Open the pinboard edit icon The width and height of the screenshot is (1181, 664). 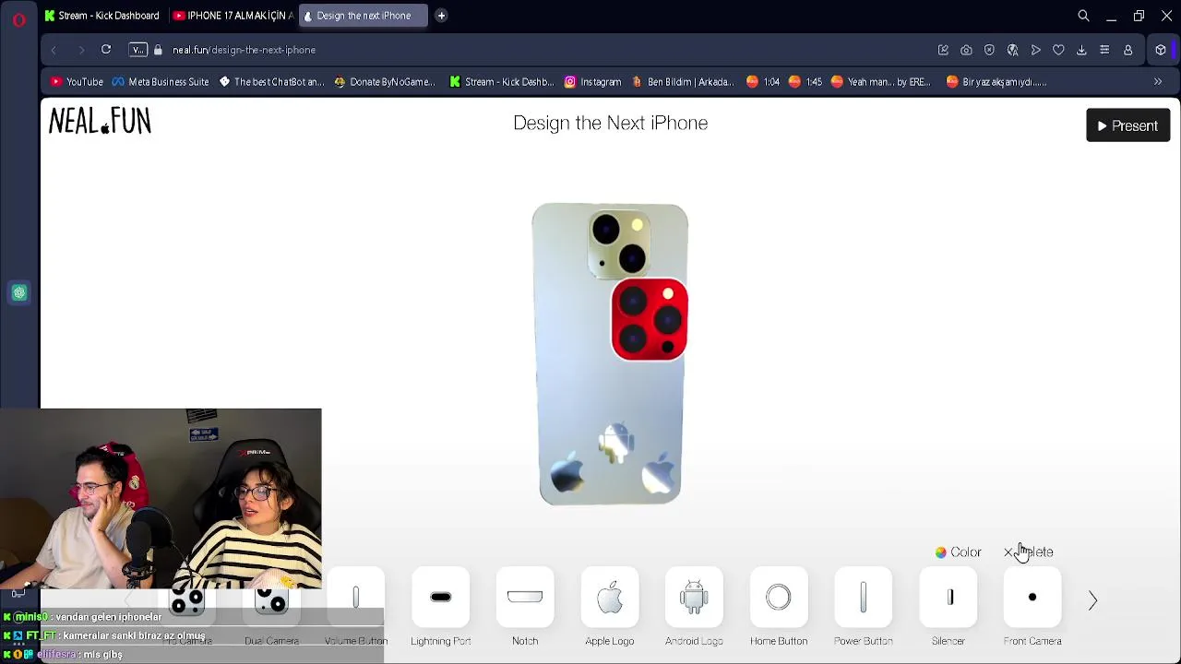(x=943, y=50)
